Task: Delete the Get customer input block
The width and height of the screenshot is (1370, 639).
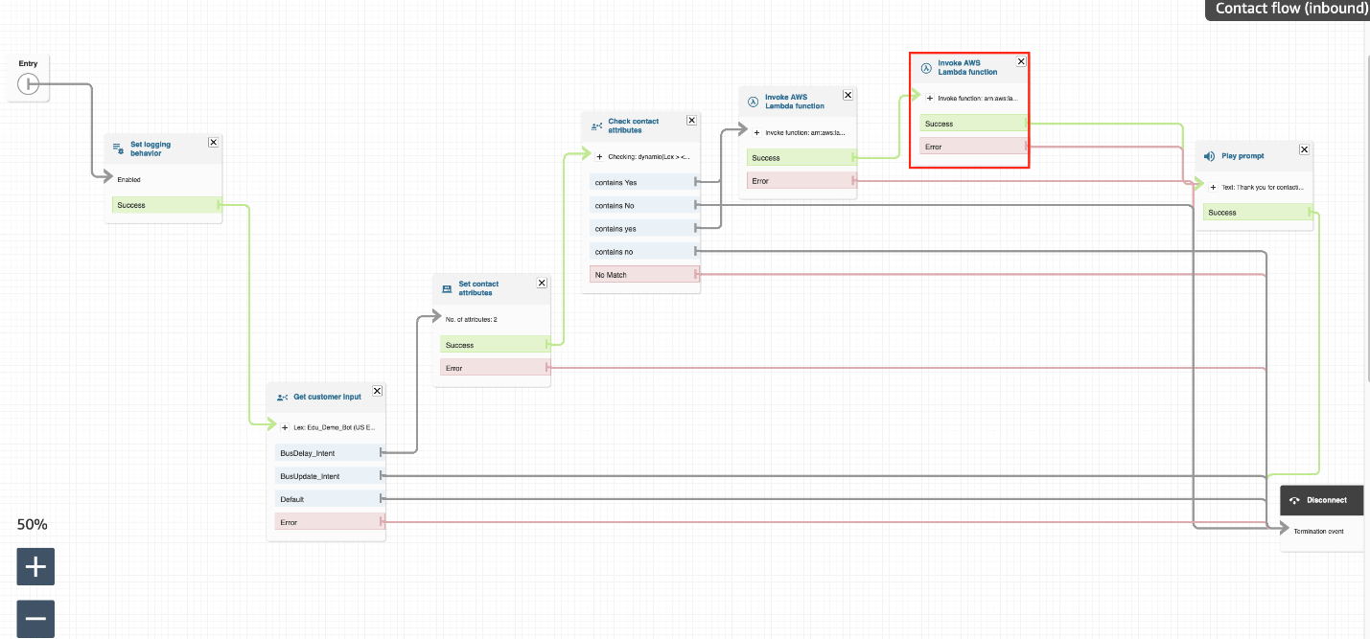Action: coord(377,391)
